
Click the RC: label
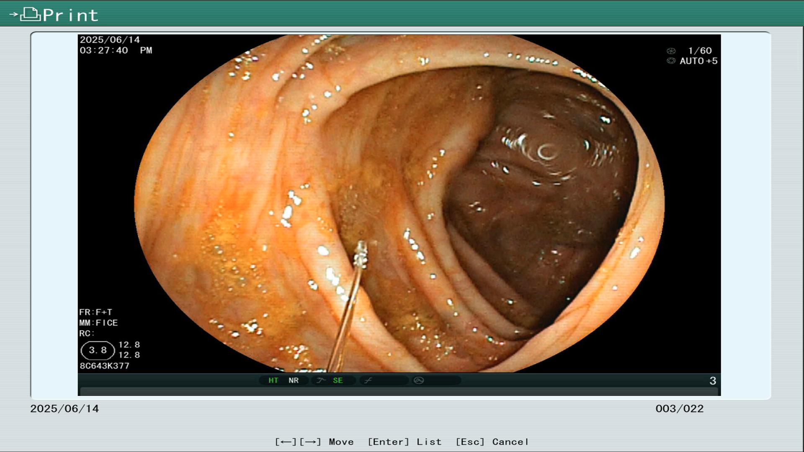pos(87,334)
